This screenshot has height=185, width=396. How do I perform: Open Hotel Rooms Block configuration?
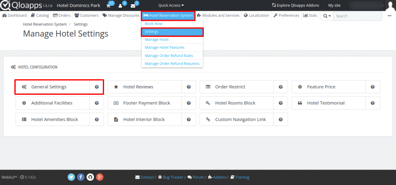coord(237,103)
